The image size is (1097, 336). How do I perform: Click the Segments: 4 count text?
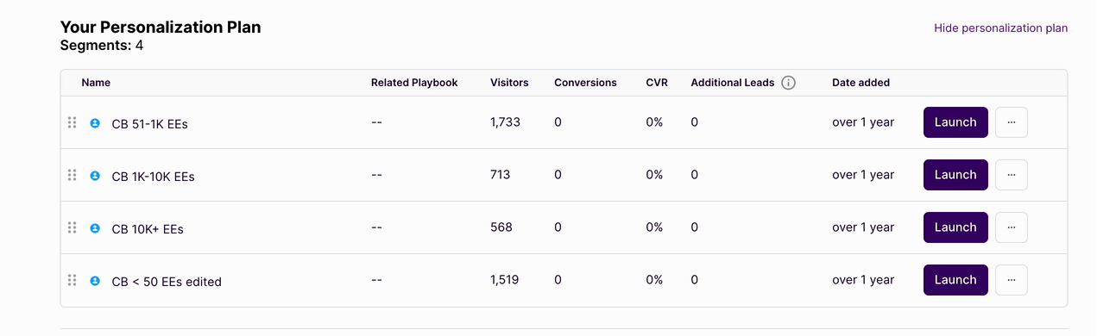(102, 46)
